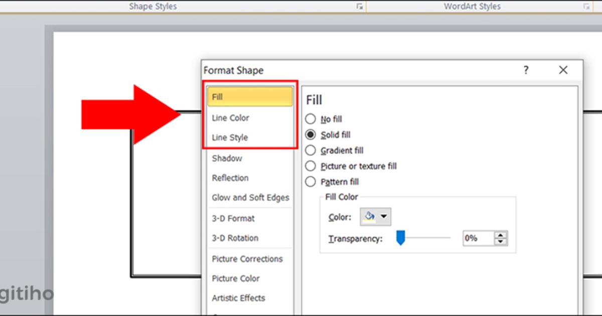Increase transparency with the up arrow

pyautogui.click(x=501, y=235)
